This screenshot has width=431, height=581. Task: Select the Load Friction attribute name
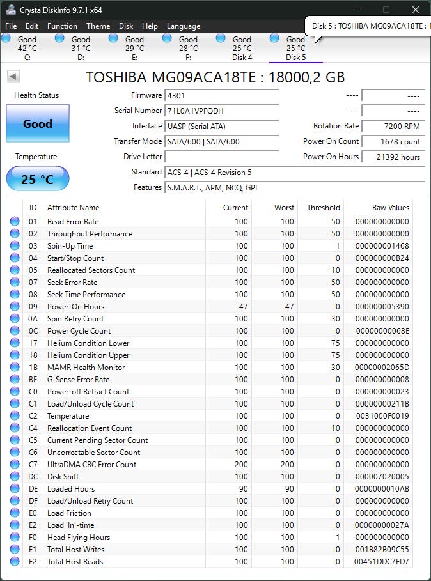point(69,513)
